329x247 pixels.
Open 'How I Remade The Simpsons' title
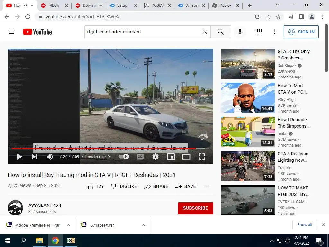293,123
